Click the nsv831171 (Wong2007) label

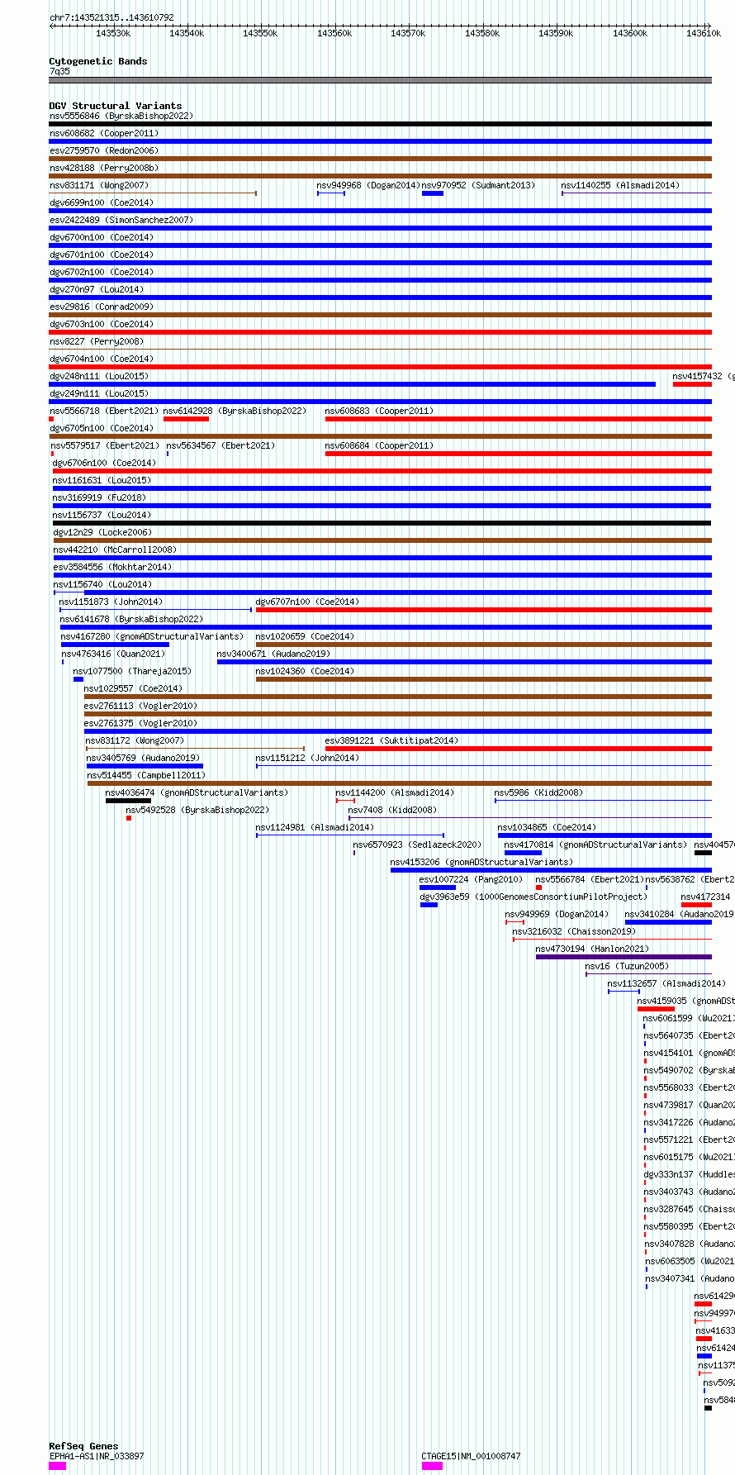(99, 185)
